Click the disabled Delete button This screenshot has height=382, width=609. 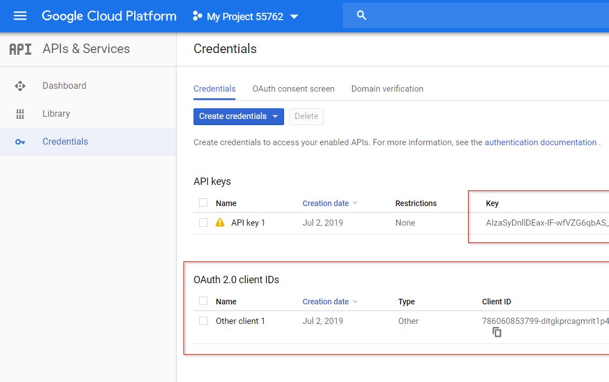pos(306,116)
